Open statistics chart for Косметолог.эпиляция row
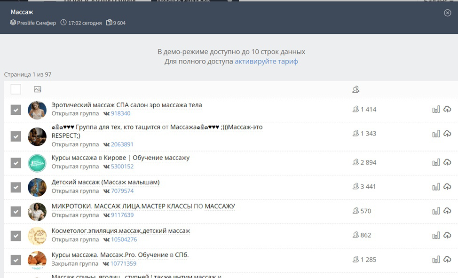Viewport: 458px width, 278px height. 436,235
